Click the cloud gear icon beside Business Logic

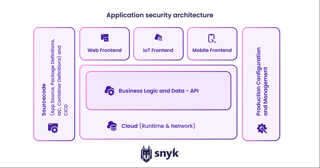[110, 91]
